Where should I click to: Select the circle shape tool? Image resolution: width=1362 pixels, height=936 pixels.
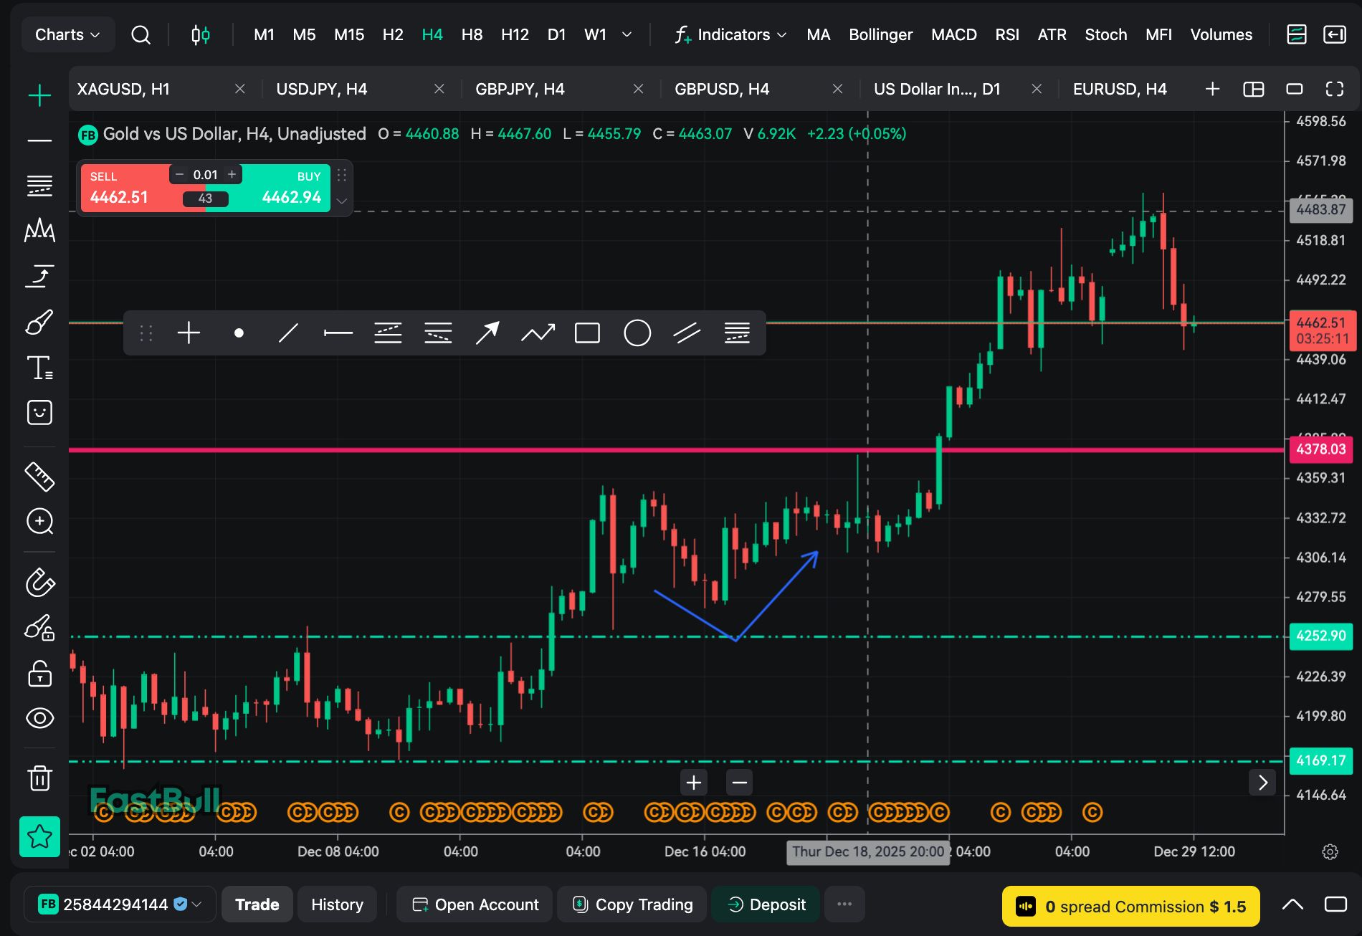point(637,333)
